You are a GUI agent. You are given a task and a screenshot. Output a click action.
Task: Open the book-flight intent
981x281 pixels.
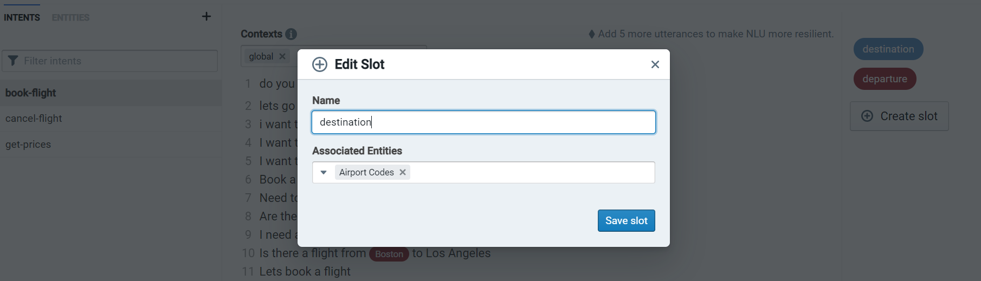pos(31,93)
